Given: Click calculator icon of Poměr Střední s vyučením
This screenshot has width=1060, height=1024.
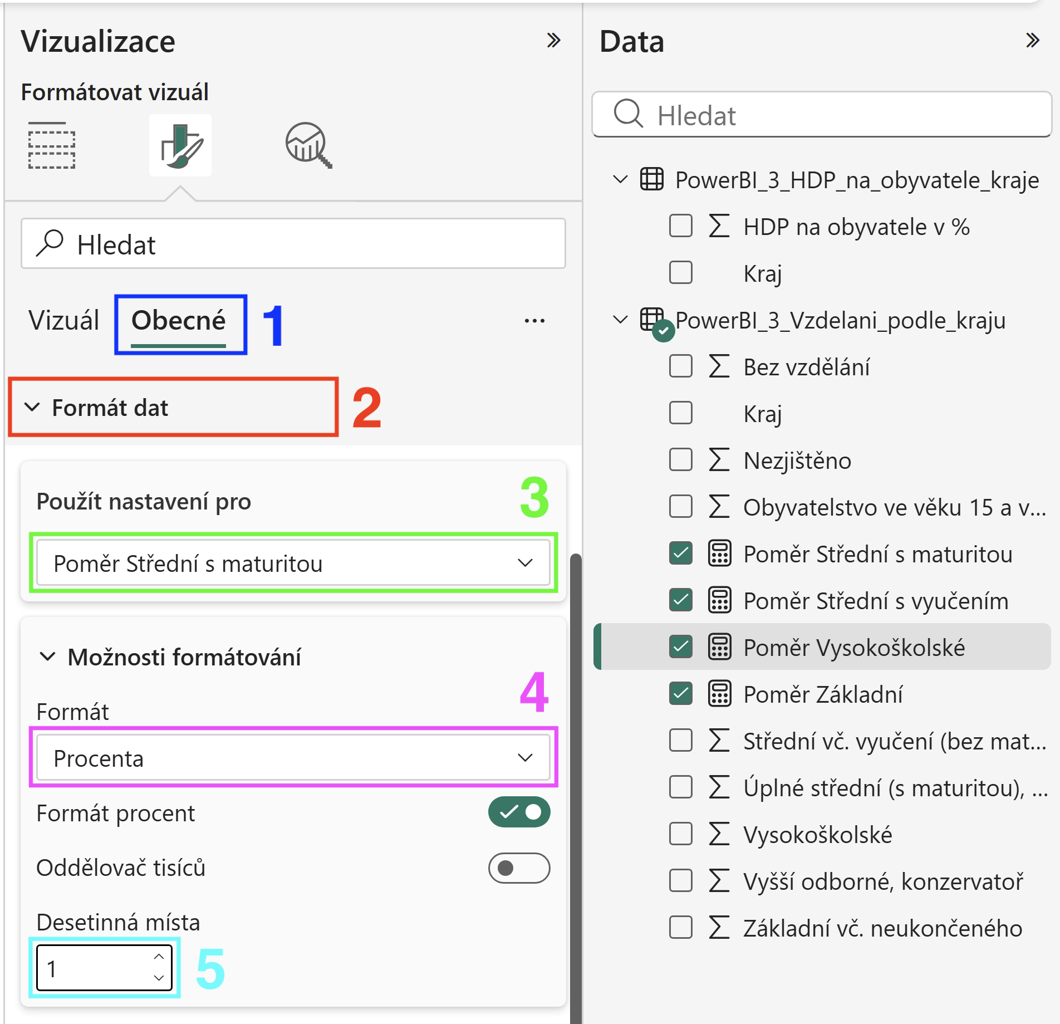Looking at the screenshot, I should [x=719, y=600].
